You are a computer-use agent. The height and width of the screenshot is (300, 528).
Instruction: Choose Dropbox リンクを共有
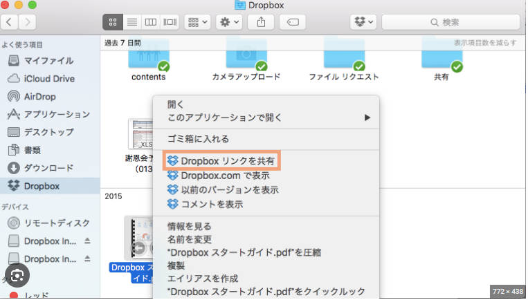point(222,161)
